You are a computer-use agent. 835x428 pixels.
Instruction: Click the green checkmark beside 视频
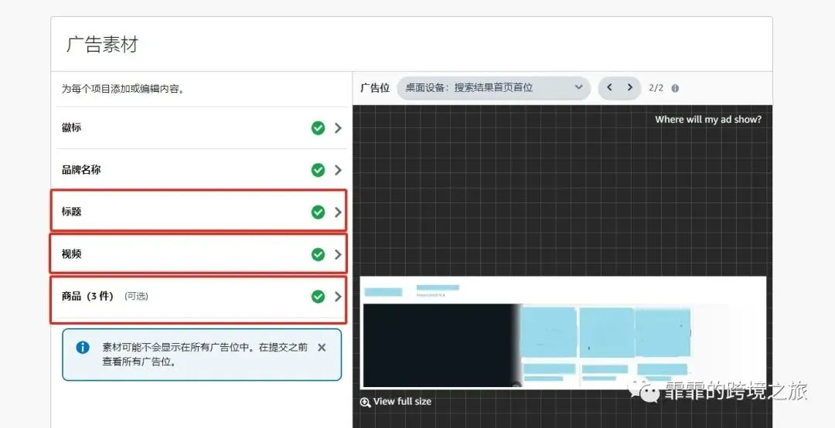(x=318, y=254)
